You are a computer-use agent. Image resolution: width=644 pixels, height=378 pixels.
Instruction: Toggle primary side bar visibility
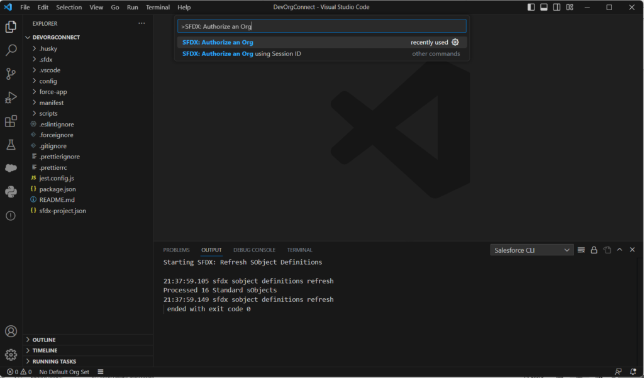[x=531, y=8]
